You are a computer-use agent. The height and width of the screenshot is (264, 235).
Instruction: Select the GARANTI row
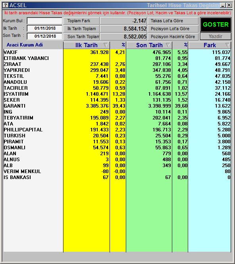[x=117, y=106]
